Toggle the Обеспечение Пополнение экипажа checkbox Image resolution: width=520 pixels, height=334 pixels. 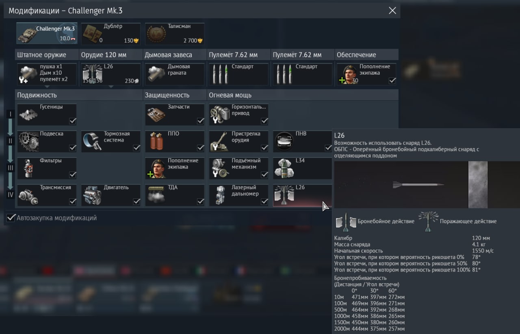(x=392, y=81)
